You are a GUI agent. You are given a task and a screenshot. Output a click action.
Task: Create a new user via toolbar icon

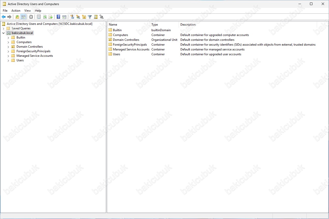72,17
